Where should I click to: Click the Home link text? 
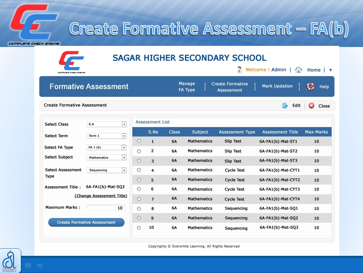[x=314, y=70]
